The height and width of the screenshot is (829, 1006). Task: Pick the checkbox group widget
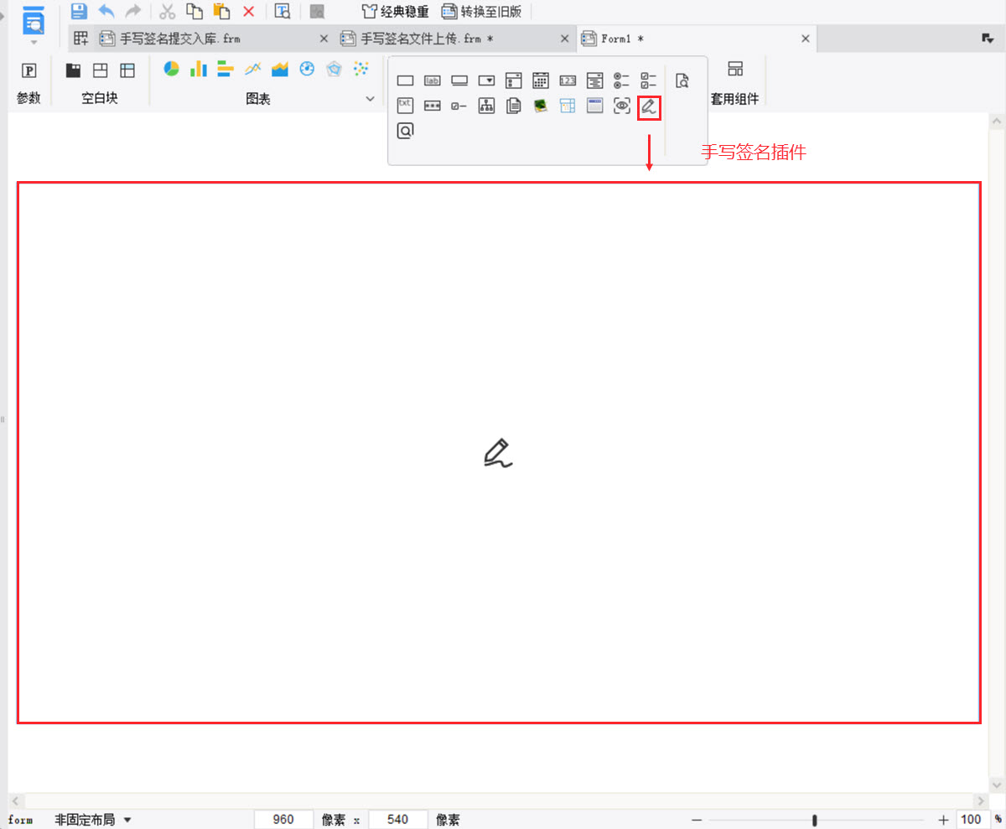[649, 80]
